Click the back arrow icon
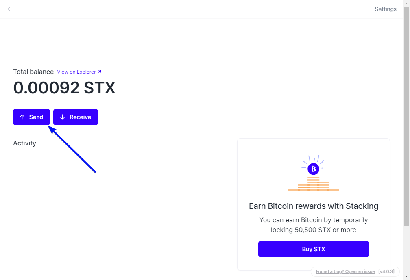 (x=11, y=9)
